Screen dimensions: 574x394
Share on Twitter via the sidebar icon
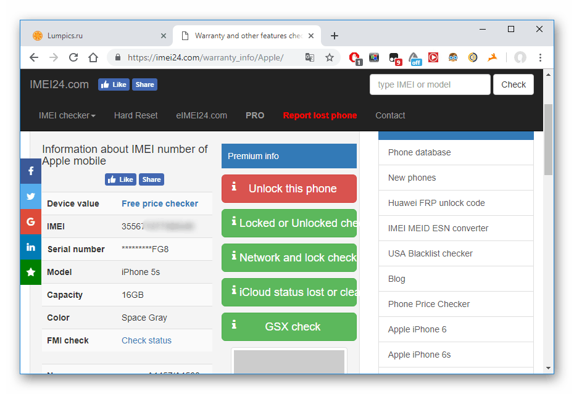31,197
